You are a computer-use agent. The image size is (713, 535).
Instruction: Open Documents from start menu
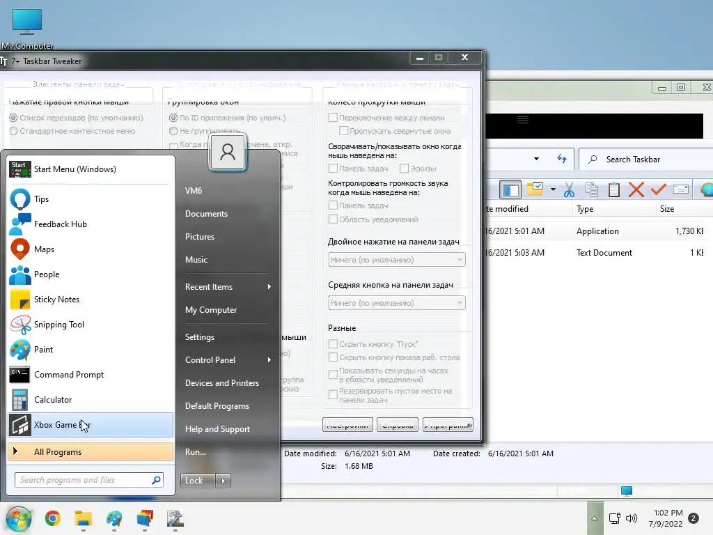coord(228,214)
